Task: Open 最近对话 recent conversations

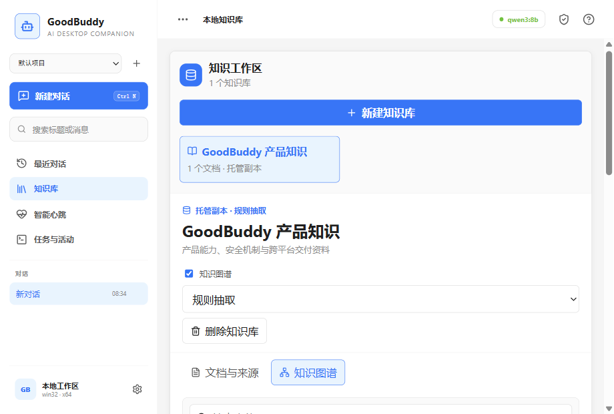Action: (x=79, y=164)
